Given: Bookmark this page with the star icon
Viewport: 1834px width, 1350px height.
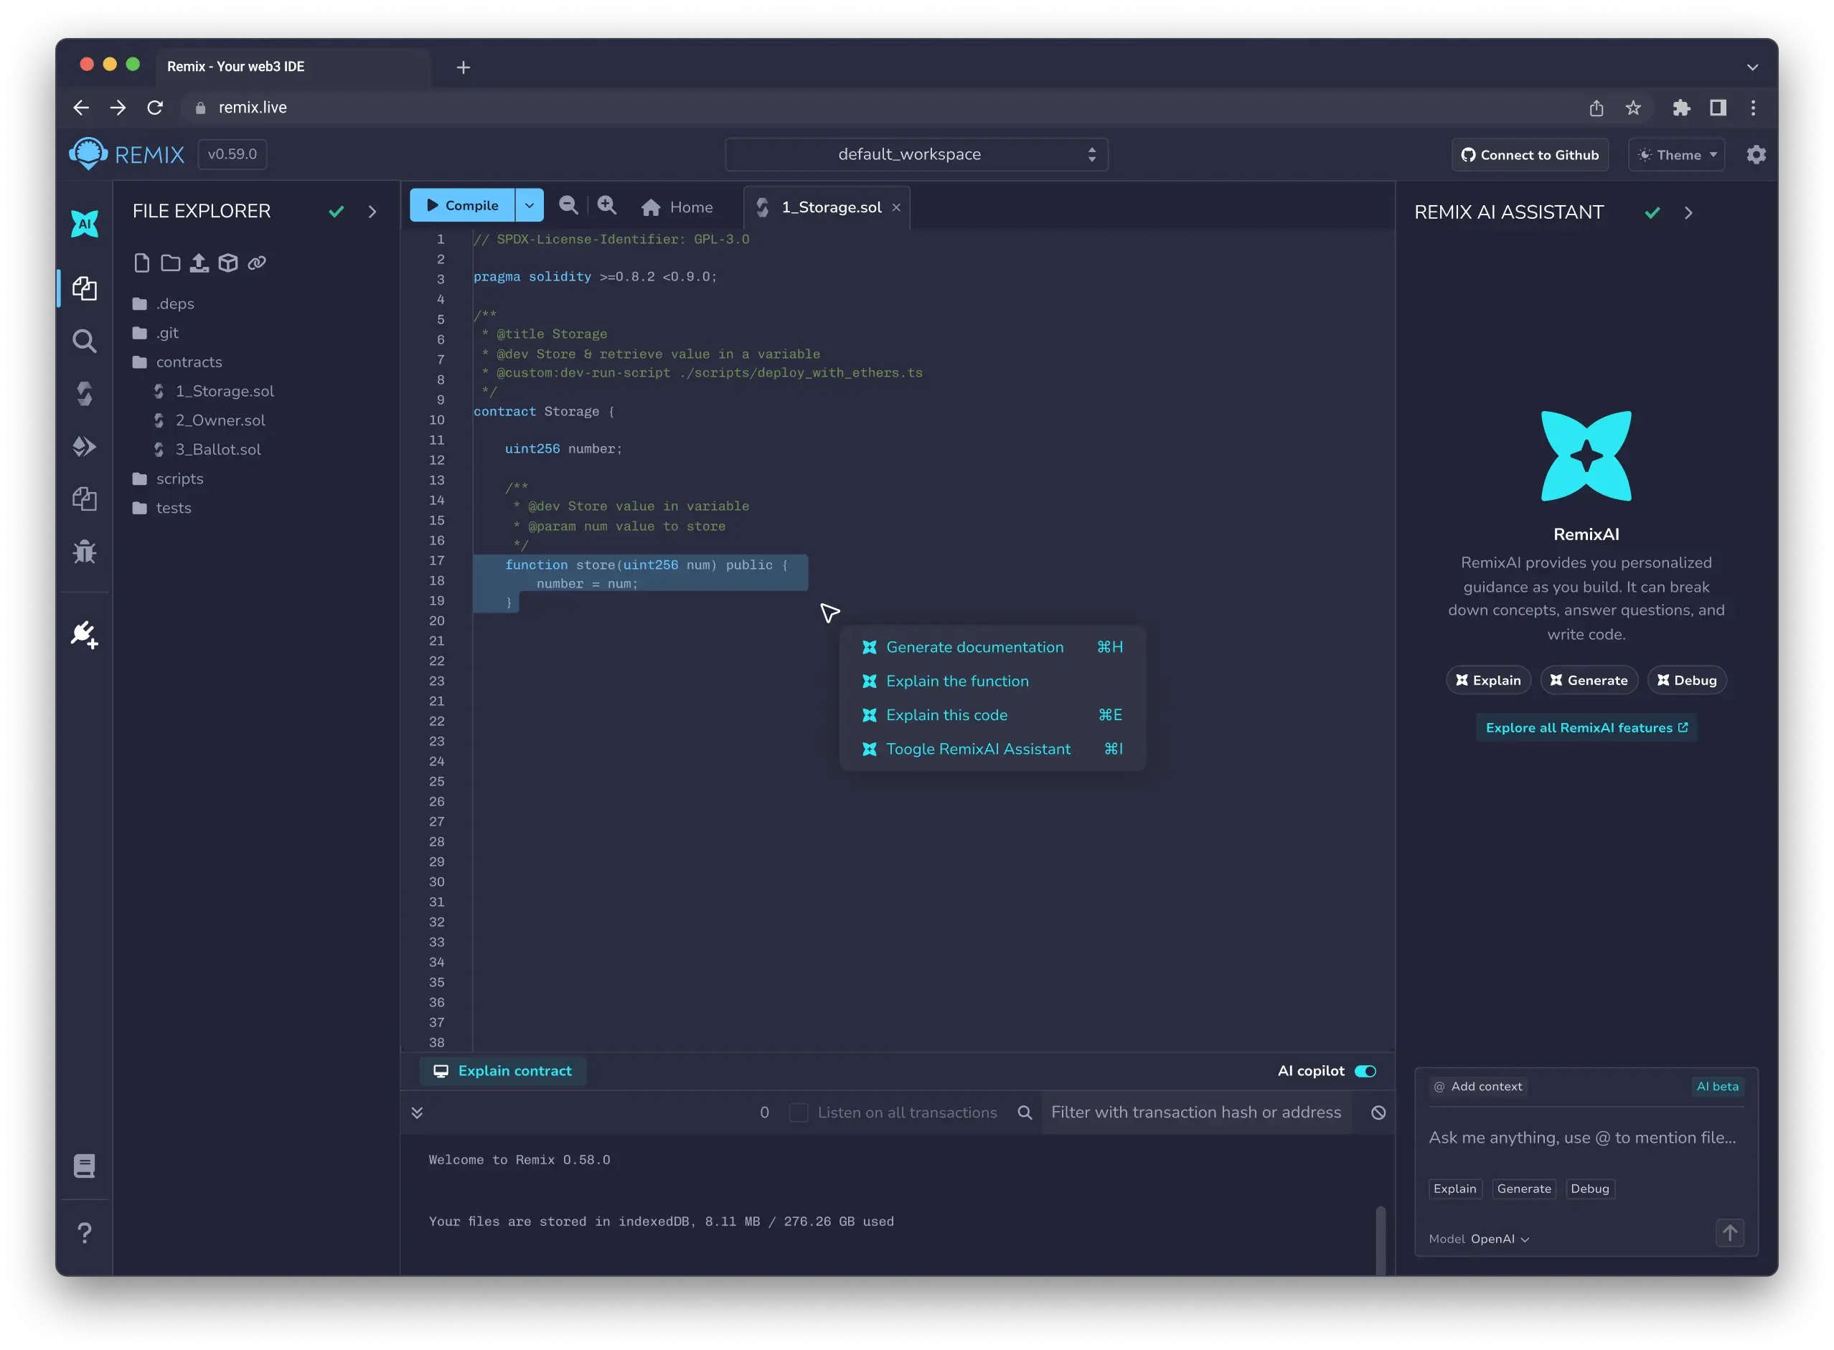Looking at the screenshot, I should pyautogui.click(x=1632, y=108).
